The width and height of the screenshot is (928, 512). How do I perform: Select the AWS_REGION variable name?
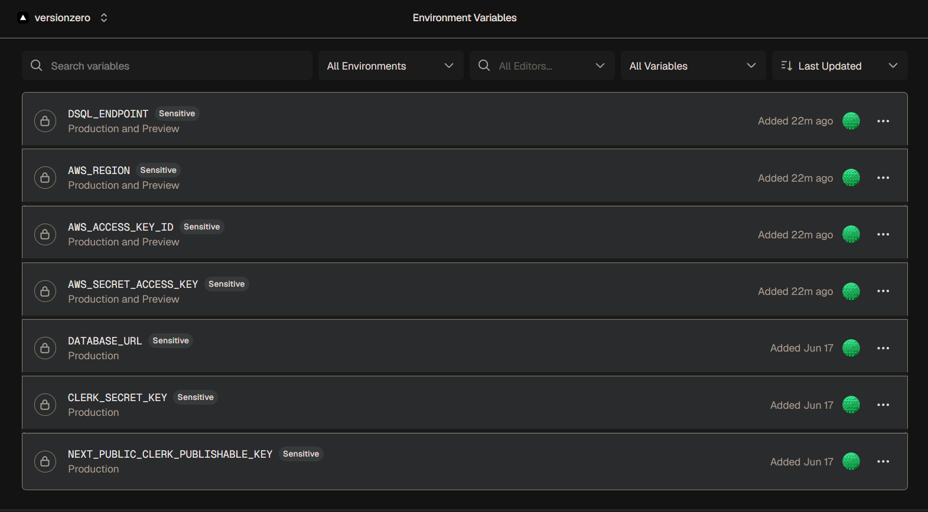click(99, 170)
